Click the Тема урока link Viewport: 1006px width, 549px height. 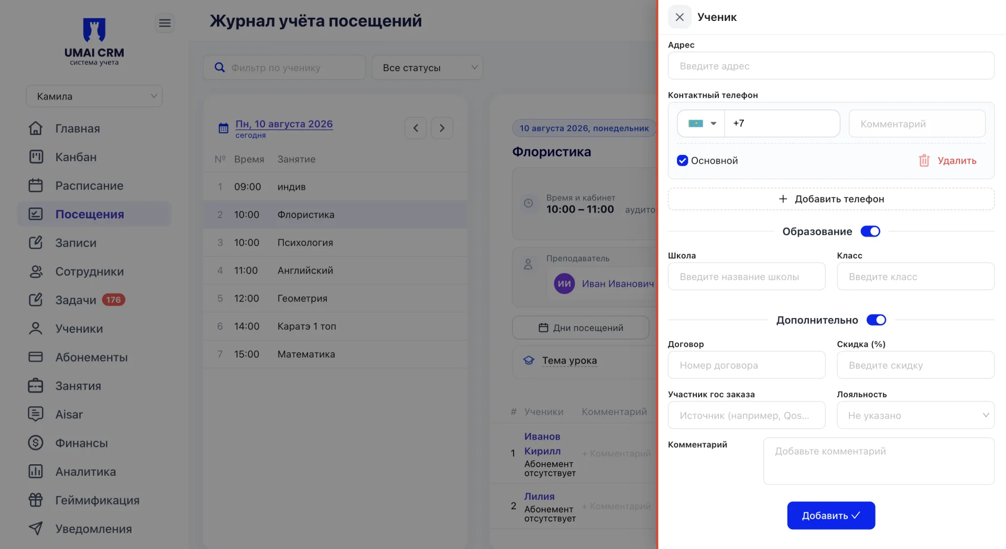pyautogui.click(x=570, y=360)
